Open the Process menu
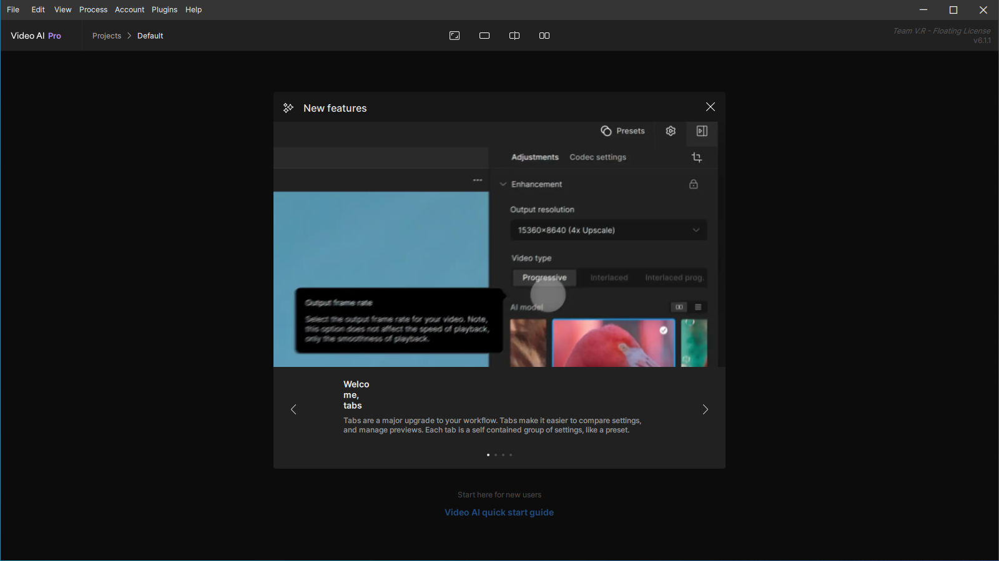The image size is (999, 561). click(x=93, y=9)
